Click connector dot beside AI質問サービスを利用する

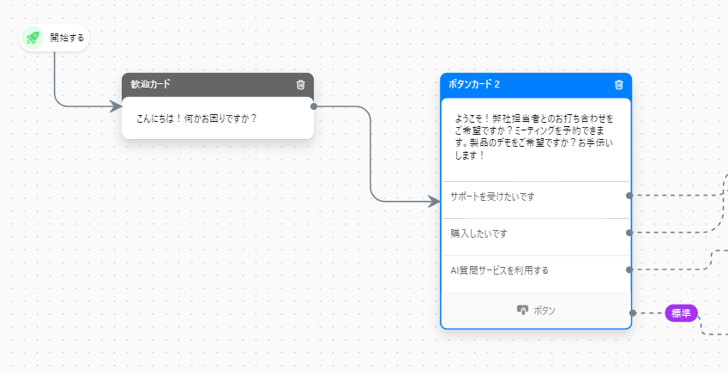point(629,270)
